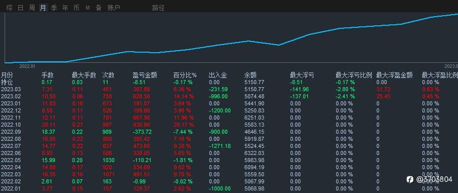This screenshot has width=458, height=193.
Task: Click the 月份 column header
Action: (x=7, y=75)
